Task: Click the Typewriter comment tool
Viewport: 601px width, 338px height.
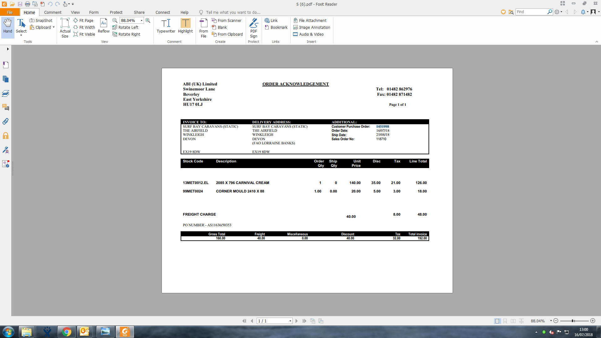Action: (166, 26)
